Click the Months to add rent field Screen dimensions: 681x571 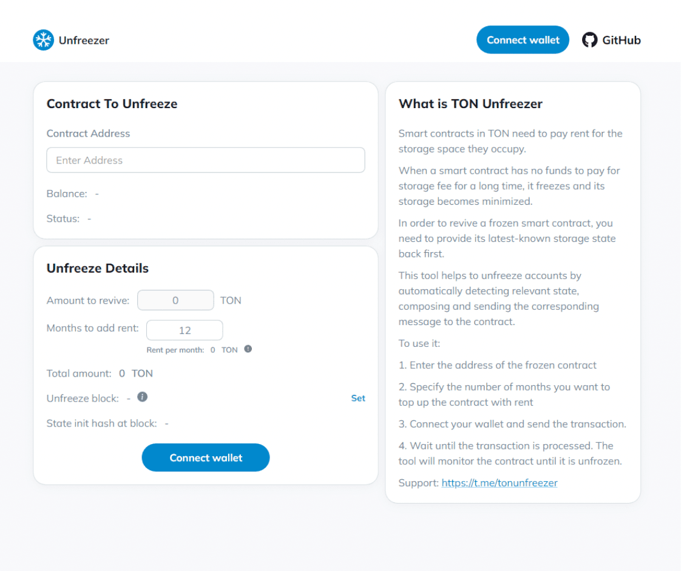point(185,330)
